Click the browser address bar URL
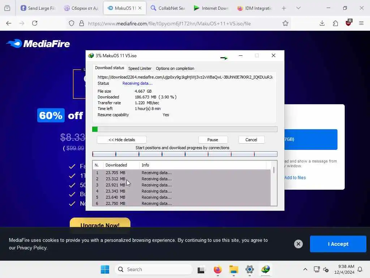The height and width of the screenshot is (278, 370). (x=169, y=24)
